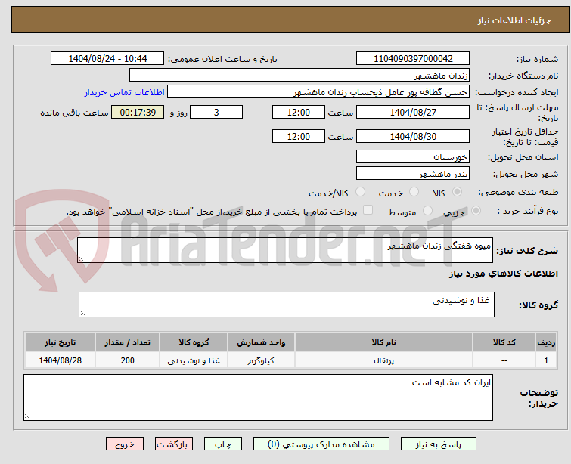The image size is (571, 464).
Task: Click the delivery province field خوزستان
Action: [x=413, y=156]
